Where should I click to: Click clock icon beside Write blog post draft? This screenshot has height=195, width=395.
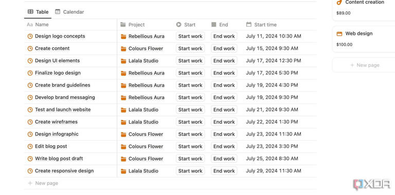[30, 159]
